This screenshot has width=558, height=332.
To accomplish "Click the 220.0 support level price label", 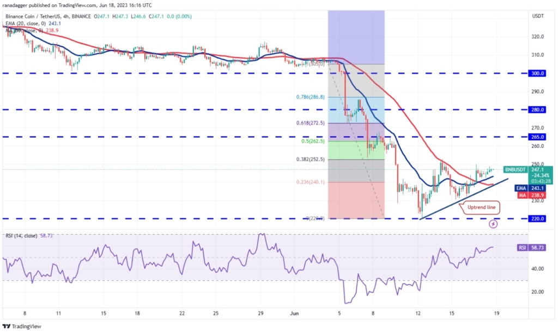I will (x=537, y=219).
